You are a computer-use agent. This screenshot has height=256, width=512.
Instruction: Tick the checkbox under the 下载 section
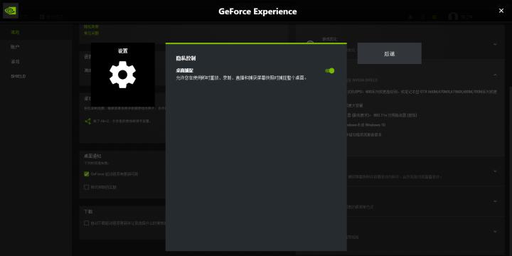click(87, 223)
